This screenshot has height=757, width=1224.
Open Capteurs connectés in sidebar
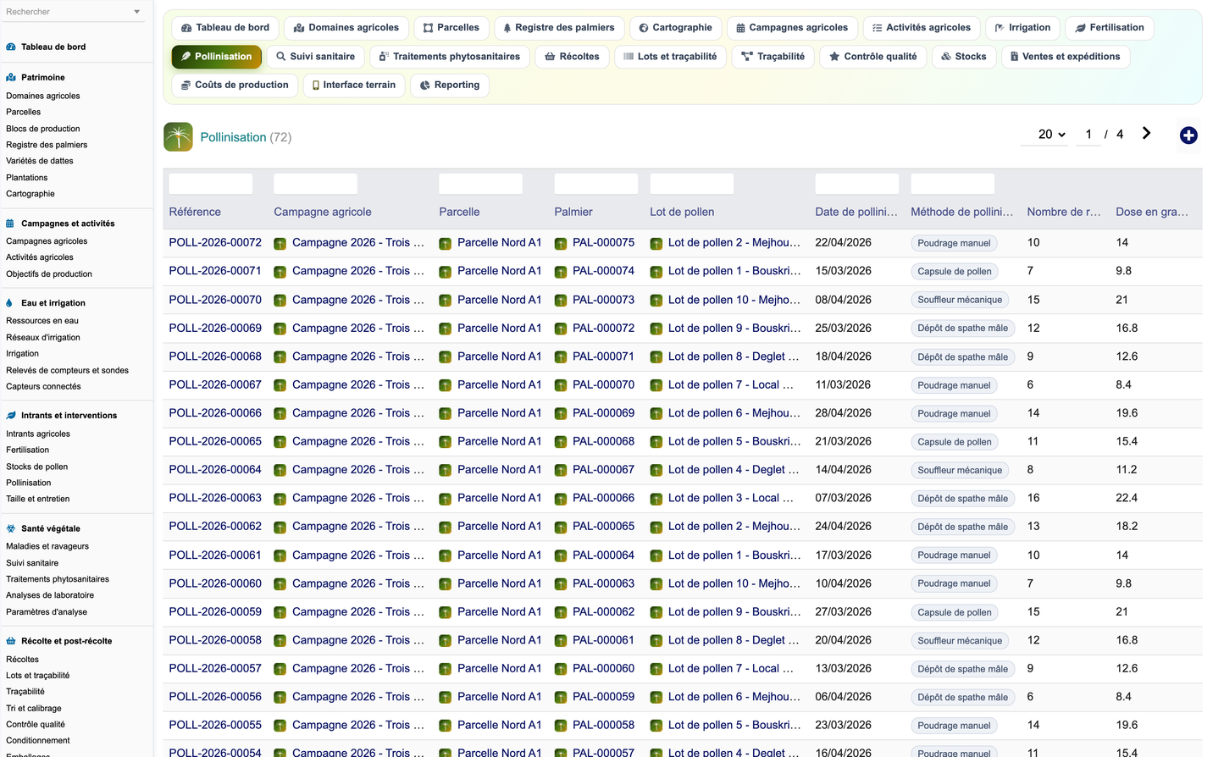pyautogui.click(x=43, y=387)
